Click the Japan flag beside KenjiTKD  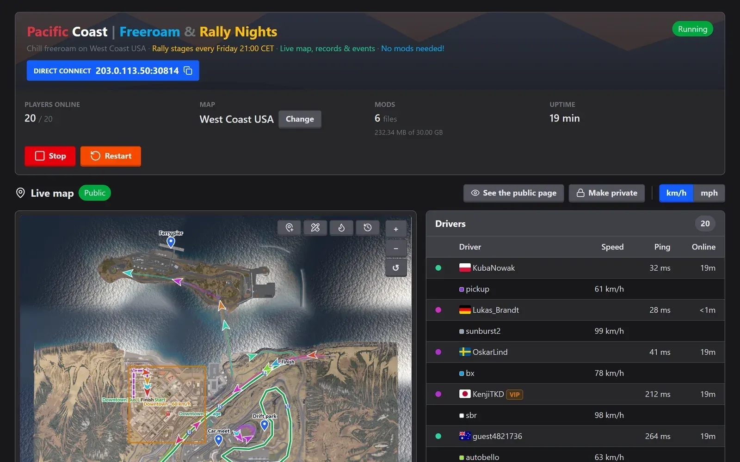tap(465, 394)
